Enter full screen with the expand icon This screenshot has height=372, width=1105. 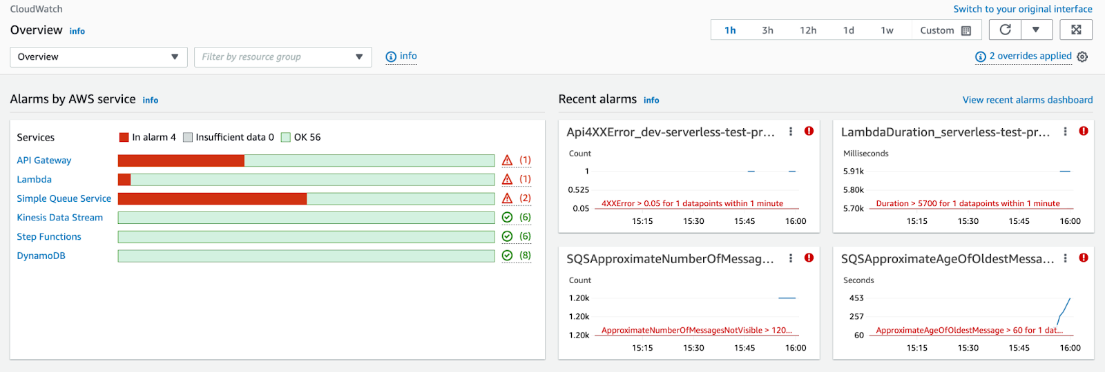click(1076, 30)
